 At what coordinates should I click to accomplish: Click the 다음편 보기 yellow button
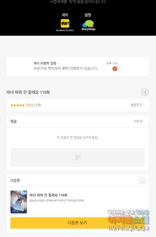[77, 223]
